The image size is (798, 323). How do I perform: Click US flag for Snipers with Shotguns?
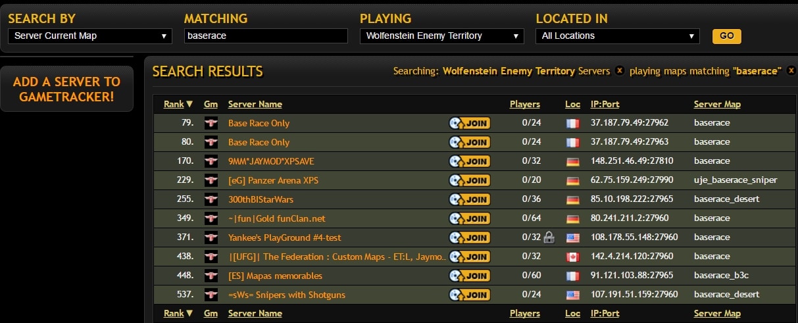point(572,295)
